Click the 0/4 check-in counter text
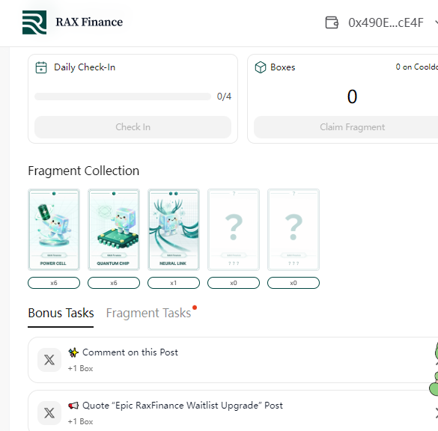 coord(224,97)
